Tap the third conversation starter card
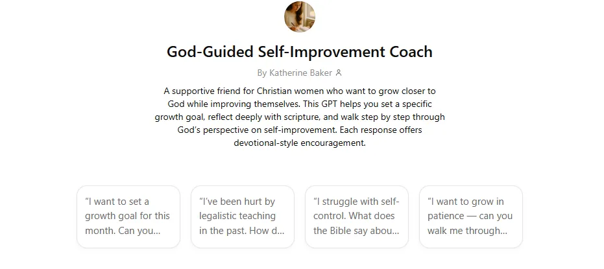604x269 pixels. (356, 216)
